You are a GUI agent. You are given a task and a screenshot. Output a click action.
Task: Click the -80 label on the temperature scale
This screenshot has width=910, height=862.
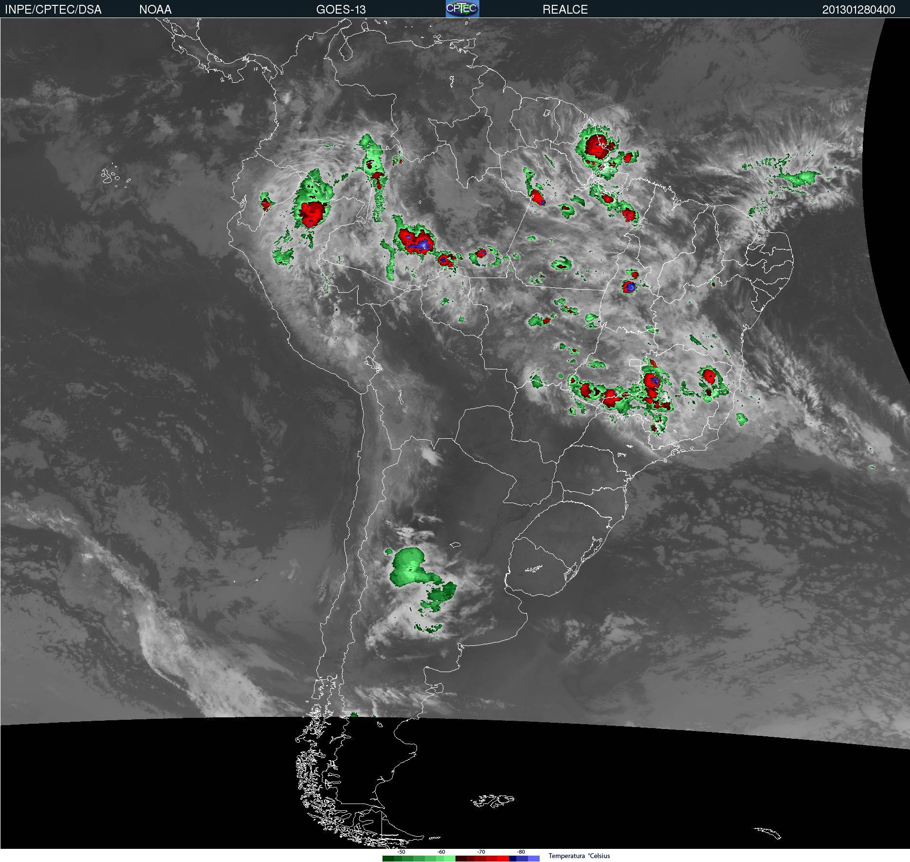tap(521, 852)
